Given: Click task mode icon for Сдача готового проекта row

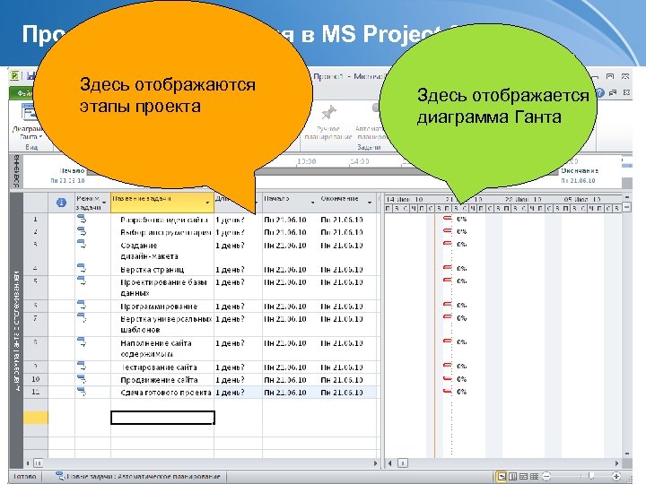Looking at the screenshot, I should 82,392.
